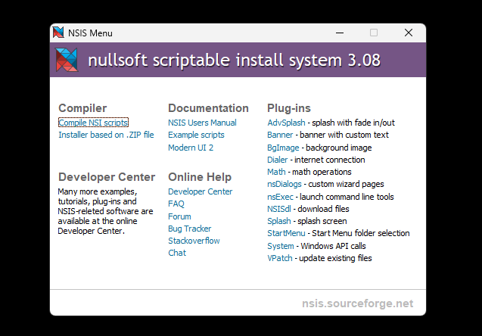Viewport: 482px width, 336px height.
Task: Open the nsDialogs plug-in link
Action: pos(285,184)
